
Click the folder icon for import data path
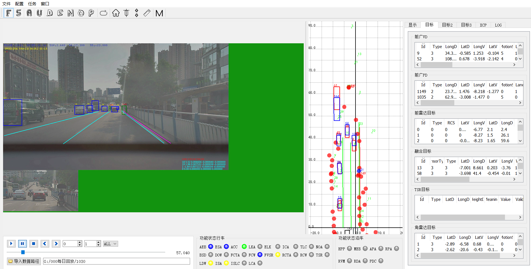11,261
